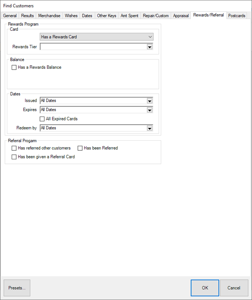252x300 pixels.
Task: Switch to the Amt Spent tab
Action: 129,16
